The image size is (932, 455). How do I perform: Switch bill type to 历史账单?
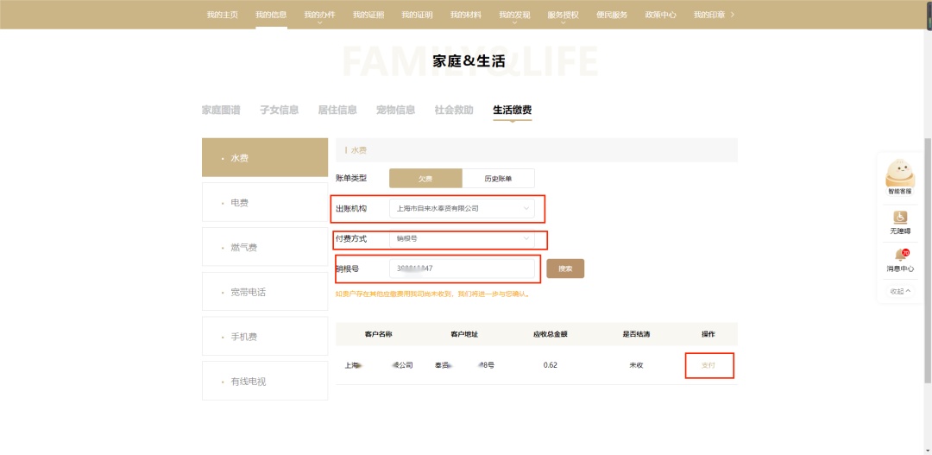coord(498,179)
